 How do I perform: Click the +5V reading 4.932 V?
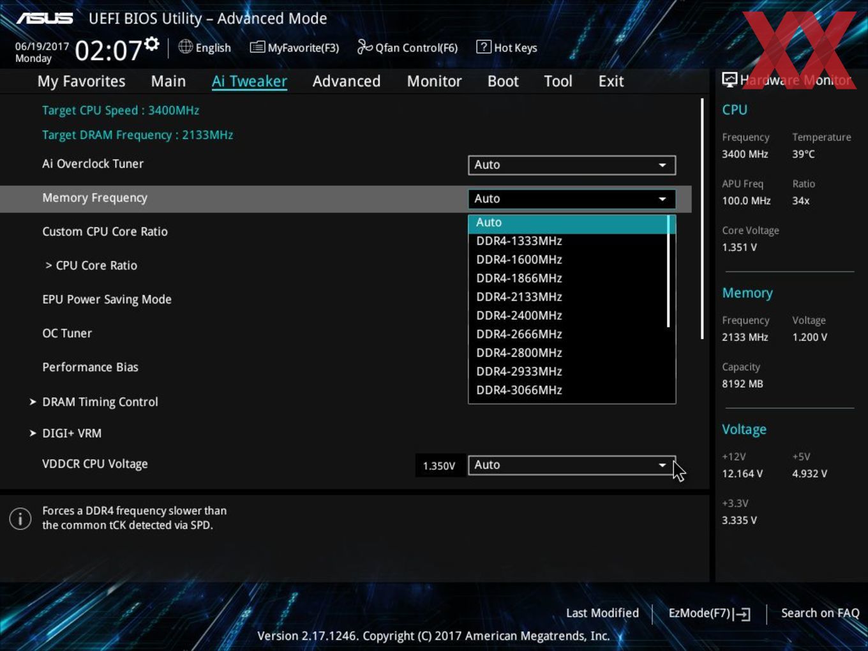(809, 474)
